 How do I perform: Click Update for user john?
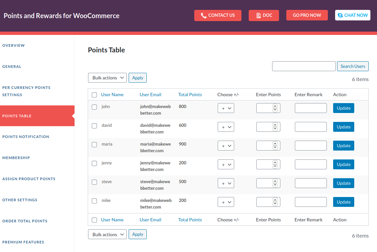click(x=344, y=108)
